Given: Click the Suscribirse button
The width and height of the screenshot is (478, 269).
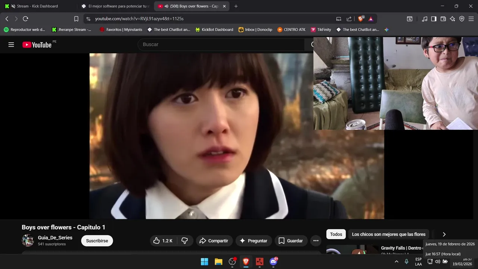Looking at the screenshot, I should [x=97, y=241].
